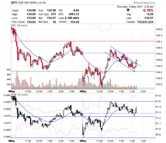
Task: Click the 'SPY (5 min)' panel label
Action: coord(19,26)
